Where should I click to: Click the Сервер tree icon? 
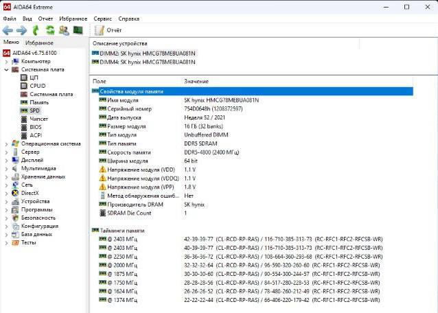(x=15, y=152)
